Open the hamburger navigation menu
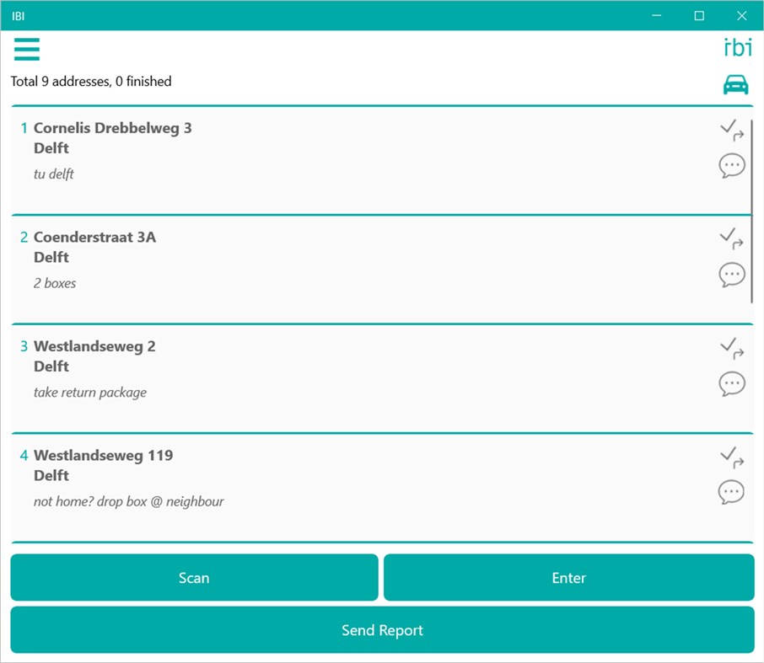Screen dimensions: 764x663 click(x=27, y=50)
